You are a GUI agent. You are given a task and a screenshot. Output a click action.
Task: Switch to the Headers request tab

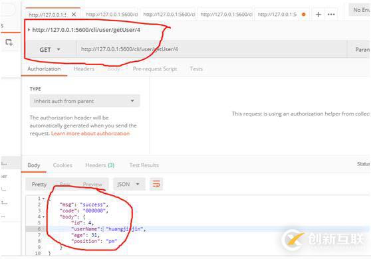84,69
